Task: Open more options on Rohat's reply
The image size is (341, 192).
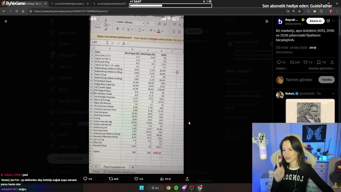Action: coord(333,94)
